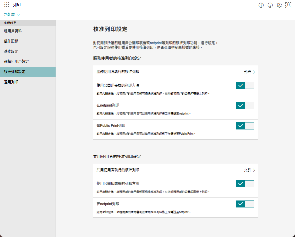The height and width of the screenshot is (237, 295).
Task: Select 通用列印 in the sidebar
Action: [11, 82]
